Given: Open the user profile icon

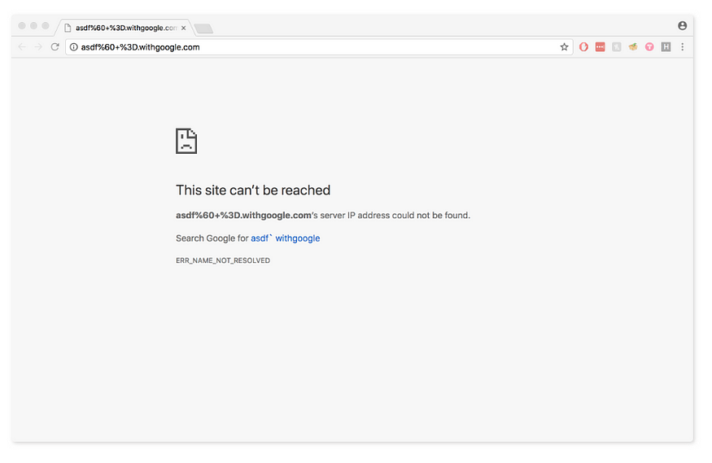Looking at the screenshot, I should tap(682, 26).
